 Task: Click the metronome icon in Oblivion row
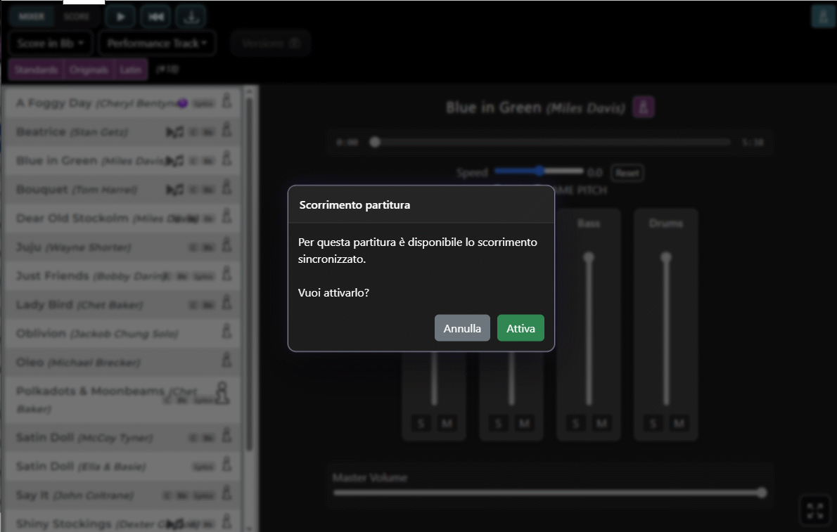point(227,332)
